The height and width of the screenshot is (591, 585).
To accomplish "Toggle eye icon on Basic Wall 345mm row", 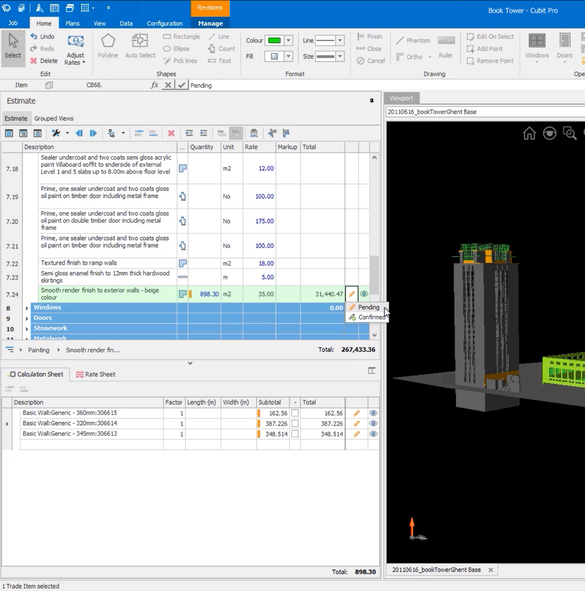I will [x=373, y=434].
